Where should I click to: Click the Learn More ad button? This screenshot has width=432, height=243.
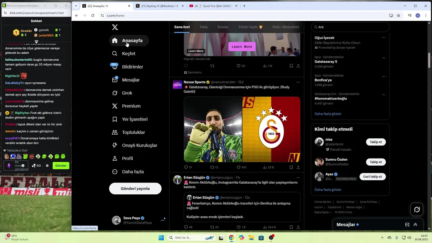click(x=242, y=47)
